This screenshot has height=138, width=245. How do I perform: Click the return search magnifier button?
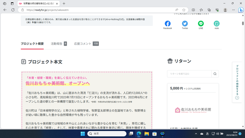[x=215, y=74]
